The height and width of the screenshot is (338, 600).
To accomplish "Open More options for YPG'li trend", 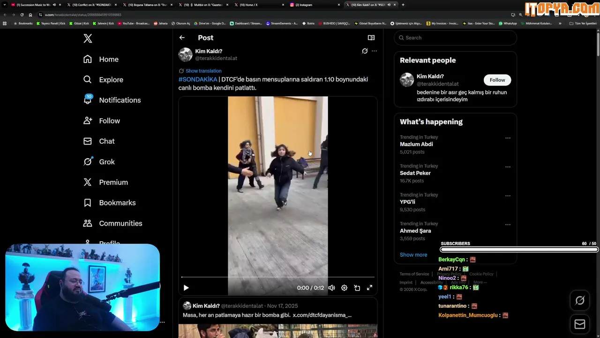I will (508, 196).
